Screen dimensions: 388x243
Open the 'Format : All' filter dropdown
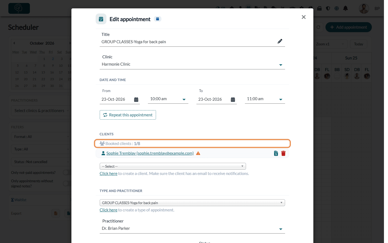(41, 137)
